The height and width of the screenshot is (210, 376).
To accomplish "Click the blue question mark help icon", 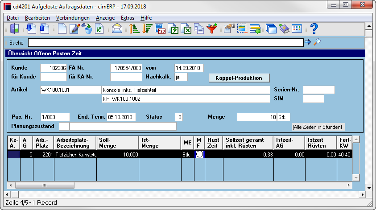I will tap(314, 29).
